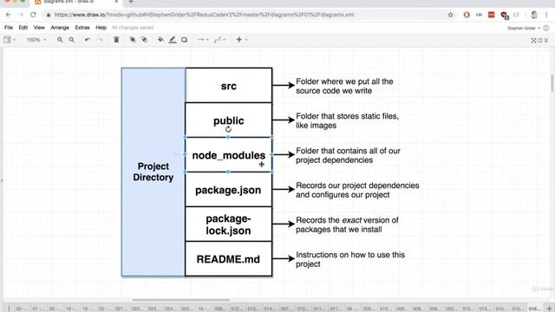Open the Chrome three-dot menu
Image resolution: width=555 pixels, height=312 pixels.
tap(546, 15)
